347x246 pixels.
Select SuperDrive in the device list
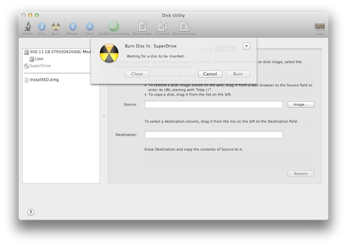(40, 65)
